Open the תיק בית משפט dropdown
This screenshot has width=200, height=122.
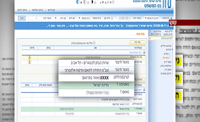(x=152, y=18)
